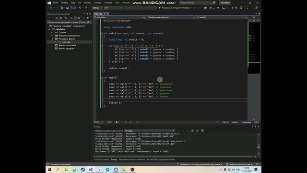Click the search box in title bar
Image resolution: width=307 pixels, height=173 pixels.
pyautogui.click(x=197, y=3)
